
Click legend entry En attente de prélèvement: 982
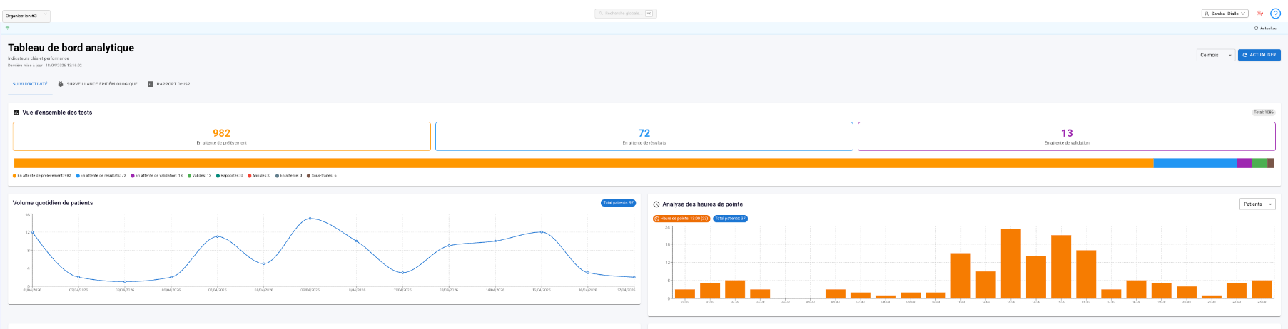[42, 175]
